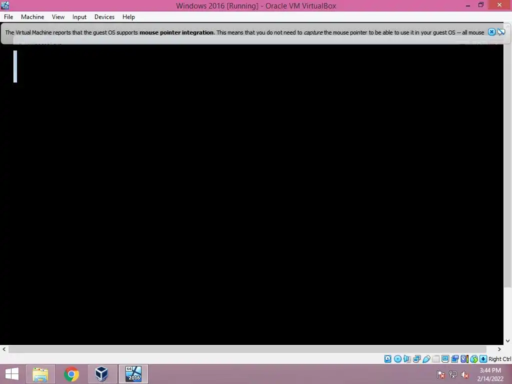This screenshot has height=384, width=512.
Task: Click the shared folders status icon
Action: 435,359
